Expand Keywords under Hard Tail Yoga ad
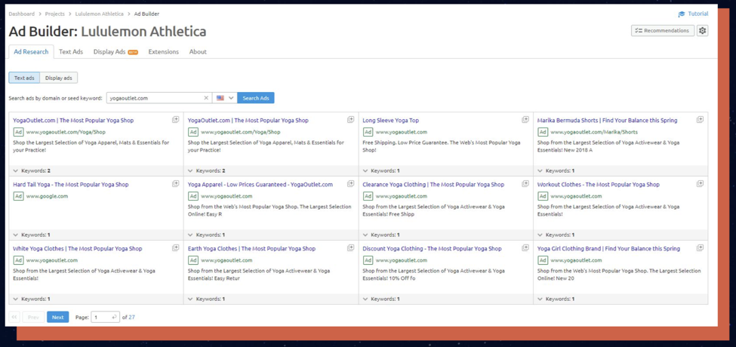 tap(32, 235)
